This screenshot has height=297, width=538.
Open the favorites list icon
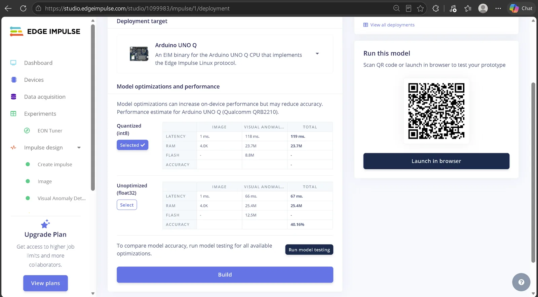(468, 8)
